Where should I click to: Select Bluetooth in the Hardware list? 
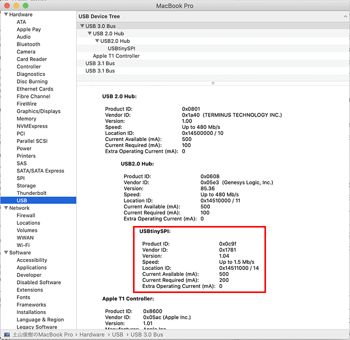(x=28, y=44)
